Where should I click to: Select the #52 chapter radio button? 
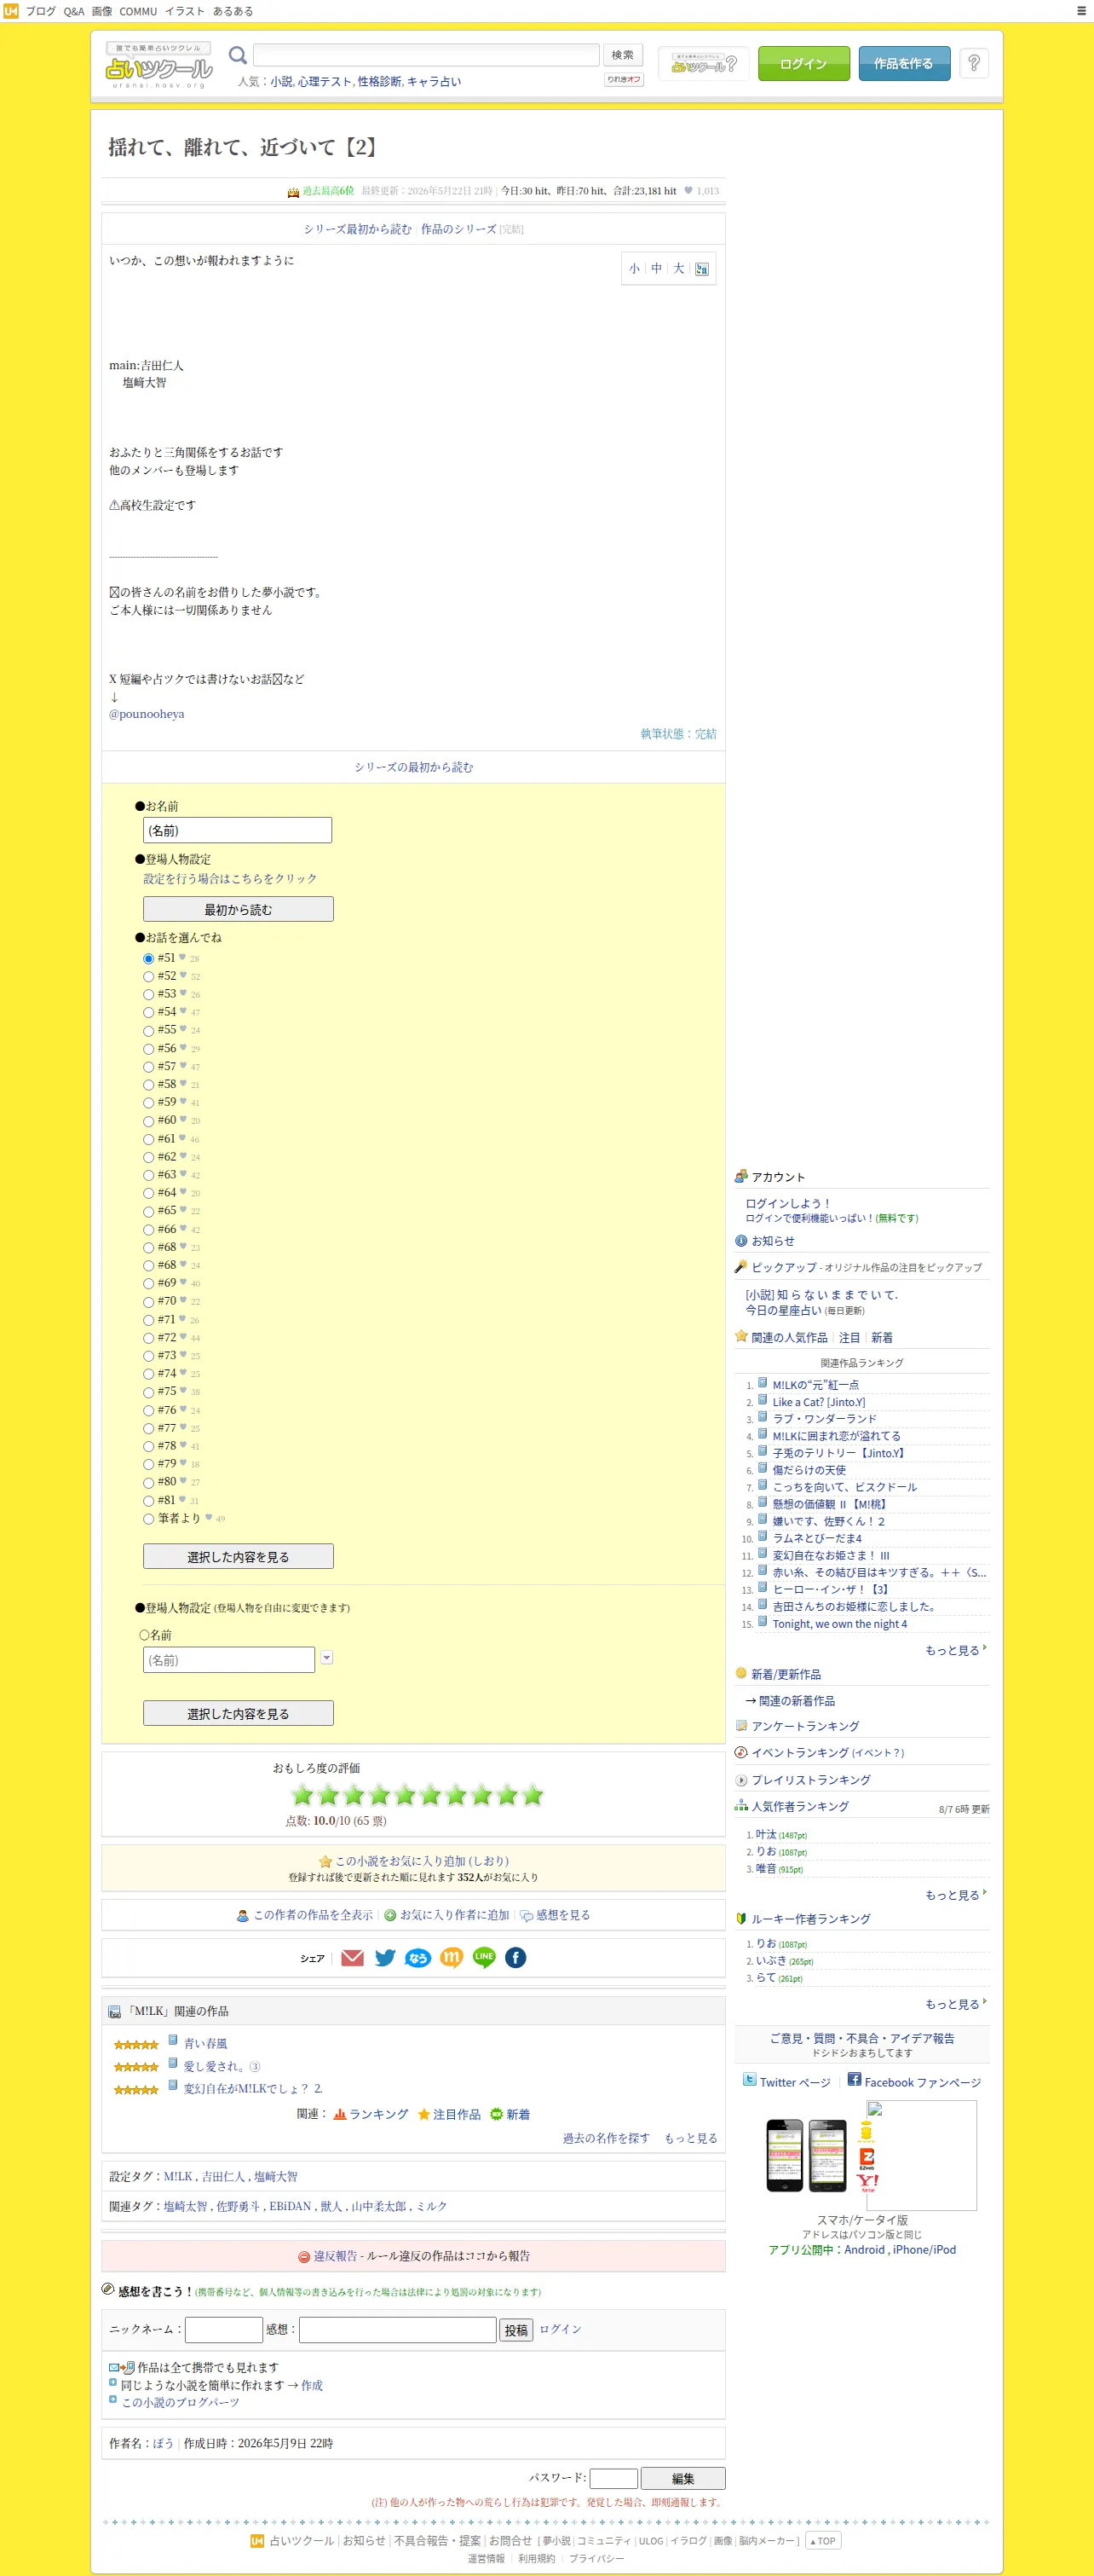(148, 977)
